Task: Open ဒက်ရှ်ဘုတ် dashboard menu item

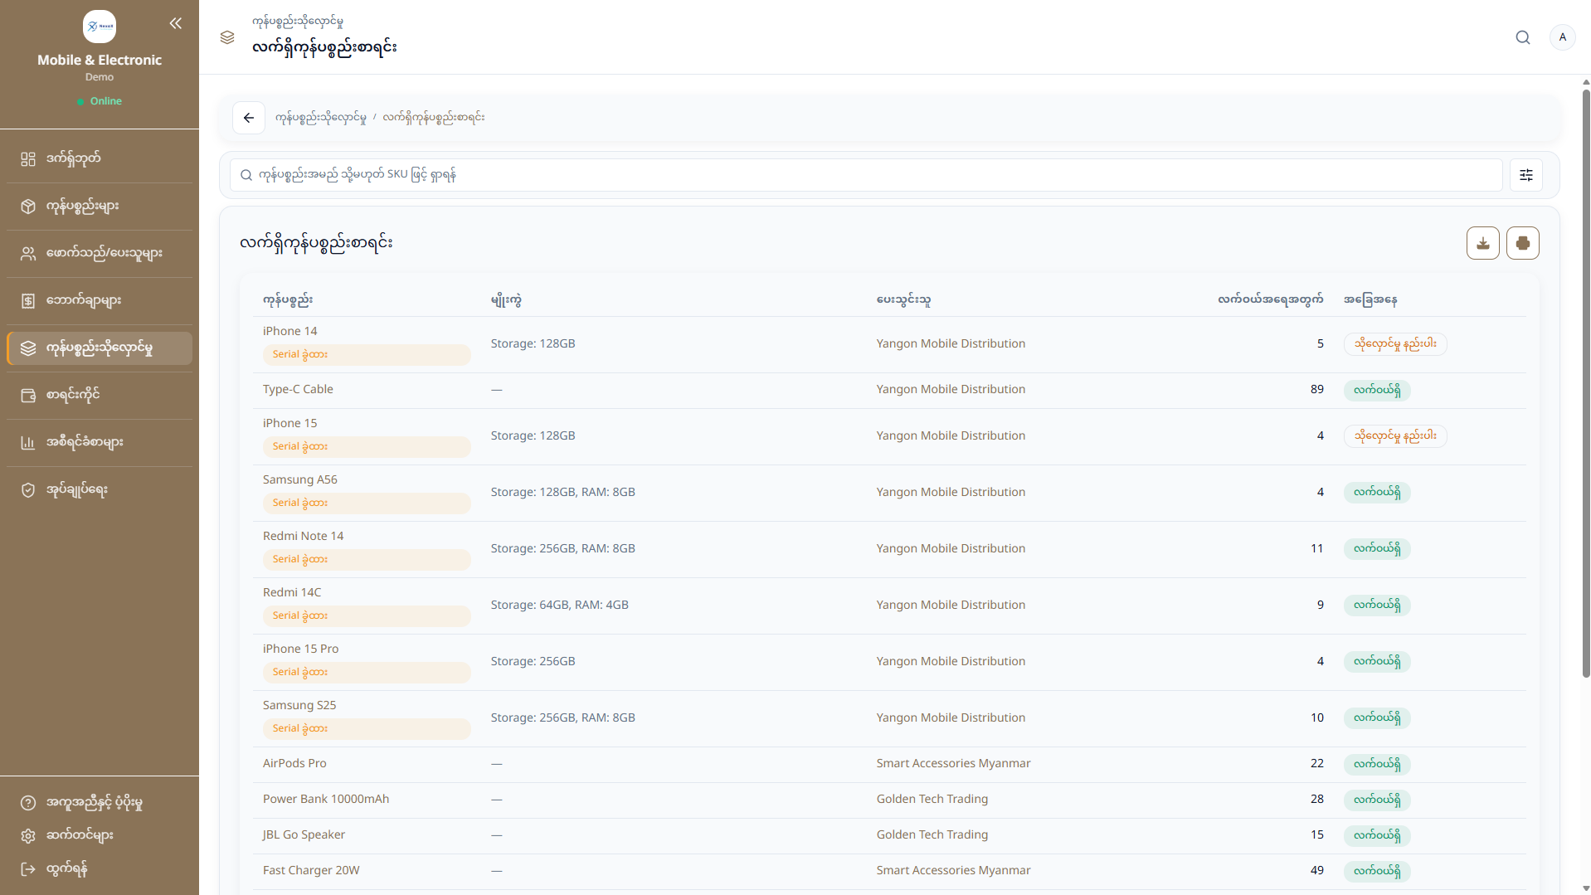Action: pos(100,158)
